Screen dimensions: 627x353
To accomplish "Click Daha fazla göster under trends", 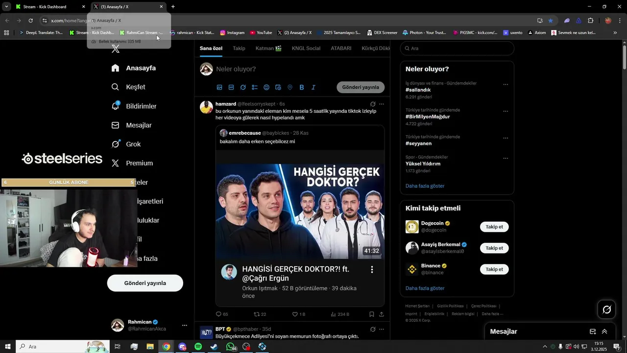I will (x=425, y=186).
